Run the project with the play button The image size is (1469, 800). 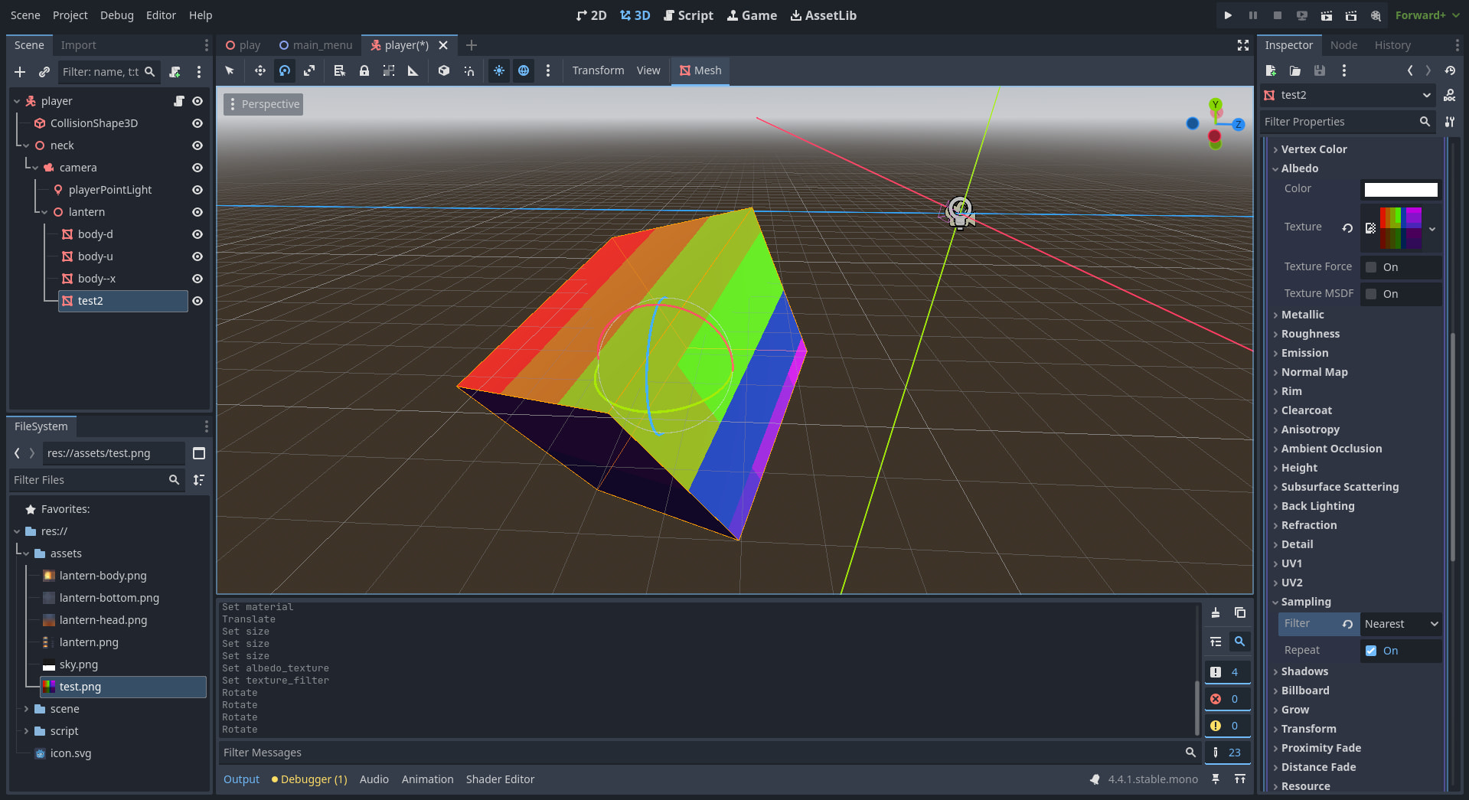(x=1228, y=15)
